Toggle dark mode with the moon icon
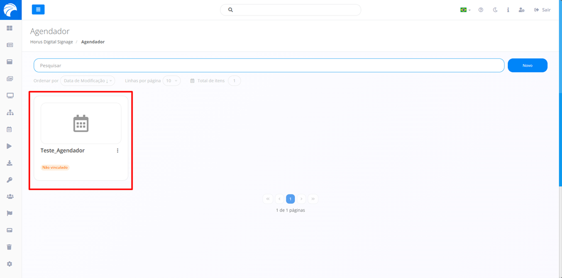Image resolution: width=562 pixels, height=278 pixels. 495,10
